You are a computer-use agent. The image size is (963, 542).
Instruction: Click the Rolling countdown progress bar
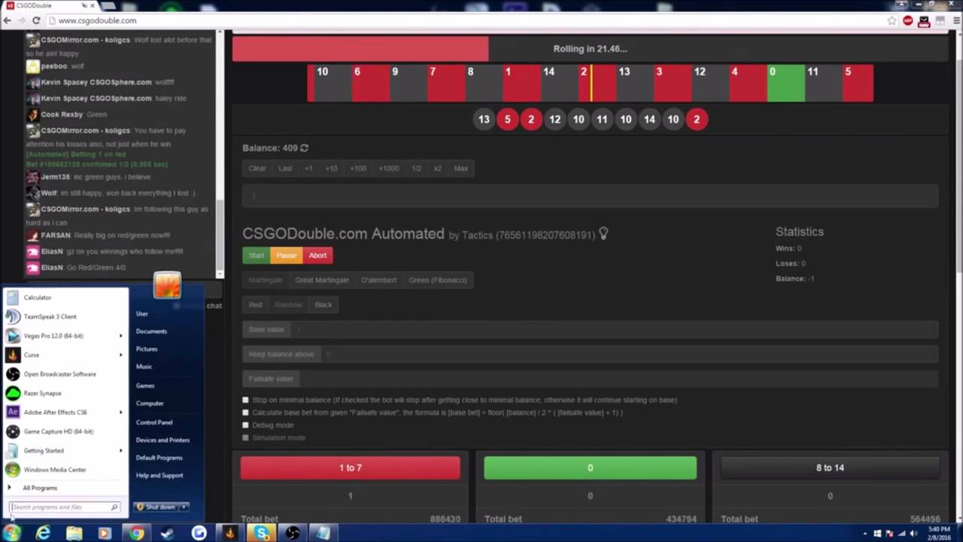pos(590,49)
